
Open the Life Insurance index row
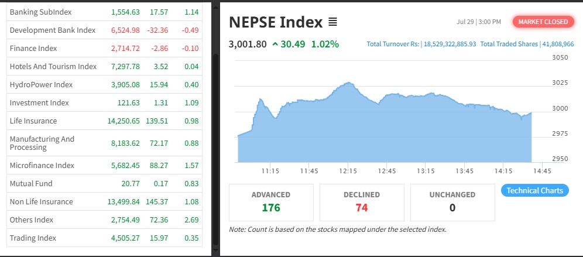coord(33,121)
